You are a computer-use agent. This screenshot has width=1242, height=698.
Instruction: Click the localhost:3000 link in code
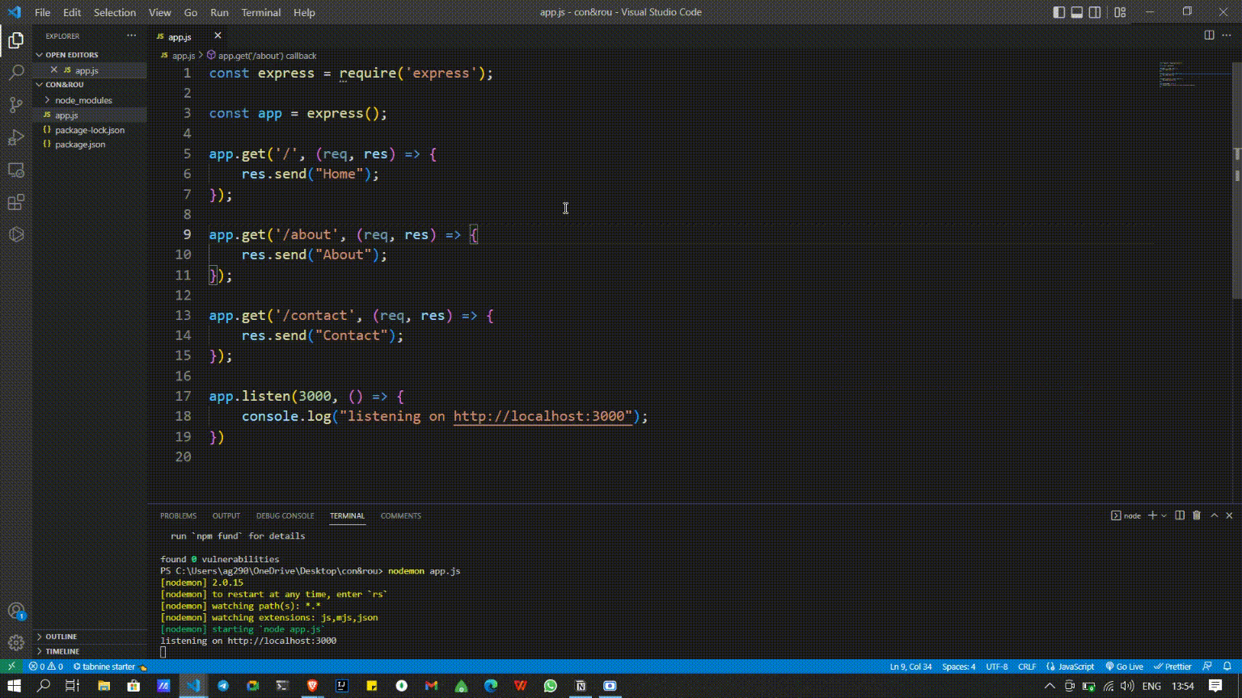(542, 416)
